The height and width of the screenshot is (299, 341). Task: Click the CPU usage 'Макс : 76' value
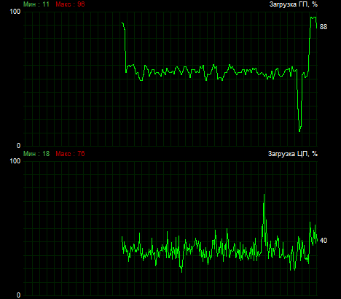pos(70,154)
